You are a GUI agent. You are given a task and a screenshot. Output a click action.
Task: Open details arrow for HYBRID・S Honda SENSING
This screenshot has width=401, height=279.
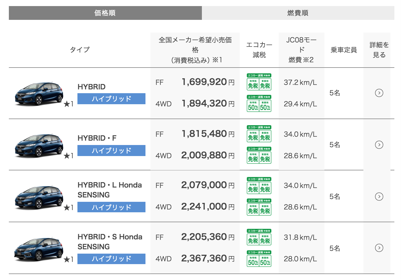click(x=379, y=248)
